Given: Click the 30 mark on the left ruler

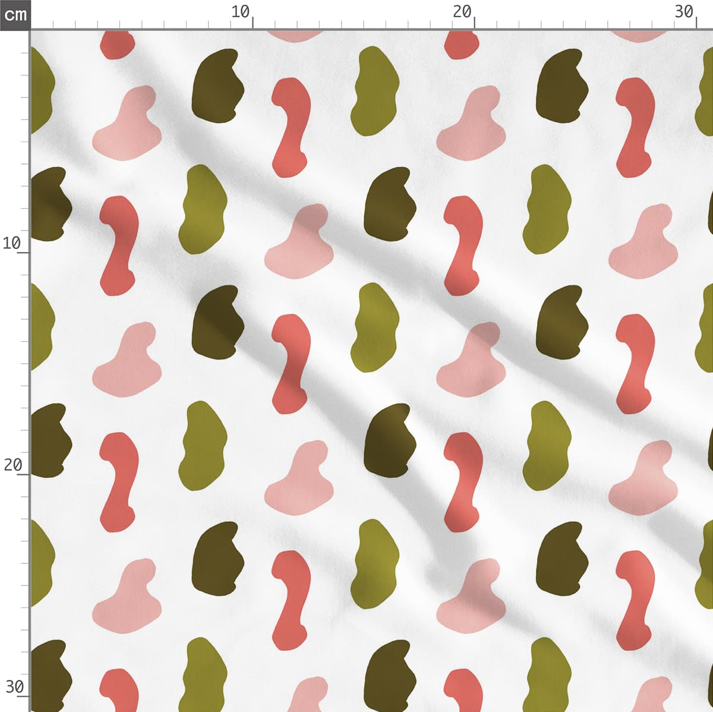Looking at the screenshot, I should (x=14, y=687).
